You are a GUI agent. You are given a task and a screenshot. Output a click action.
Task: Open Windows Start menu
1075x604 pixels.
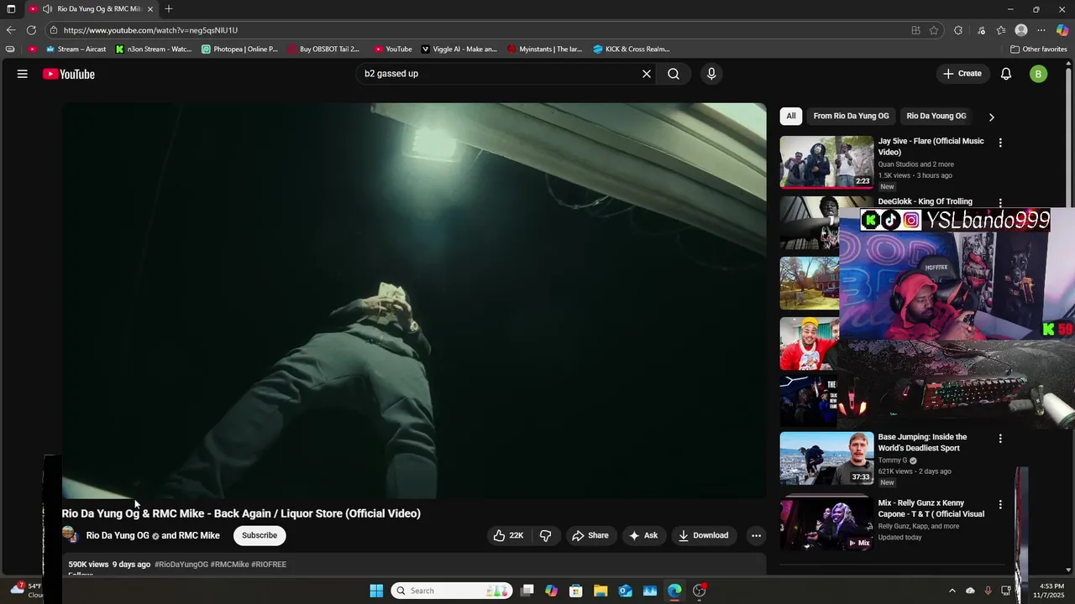point(376,591)
